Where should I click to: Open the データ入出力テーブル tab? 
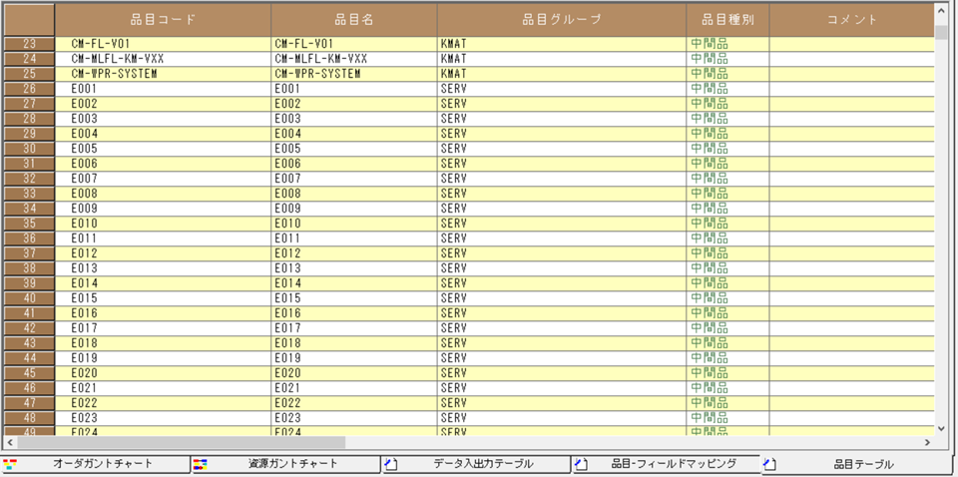(x=476, y=464)
